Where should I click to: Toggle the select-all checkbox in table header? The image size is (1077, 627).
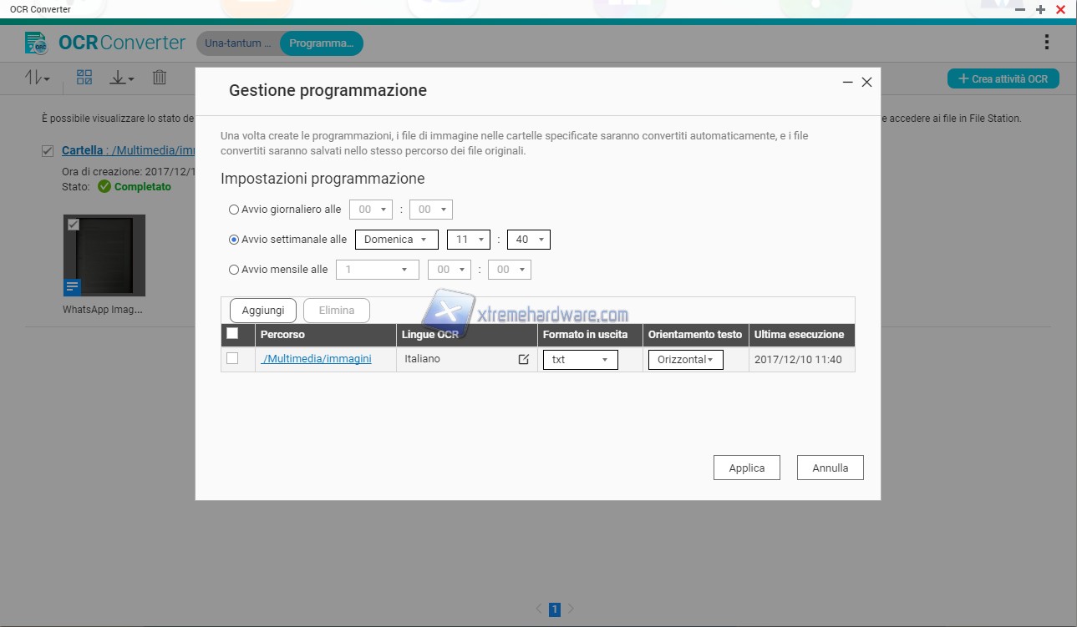(232, 334)
